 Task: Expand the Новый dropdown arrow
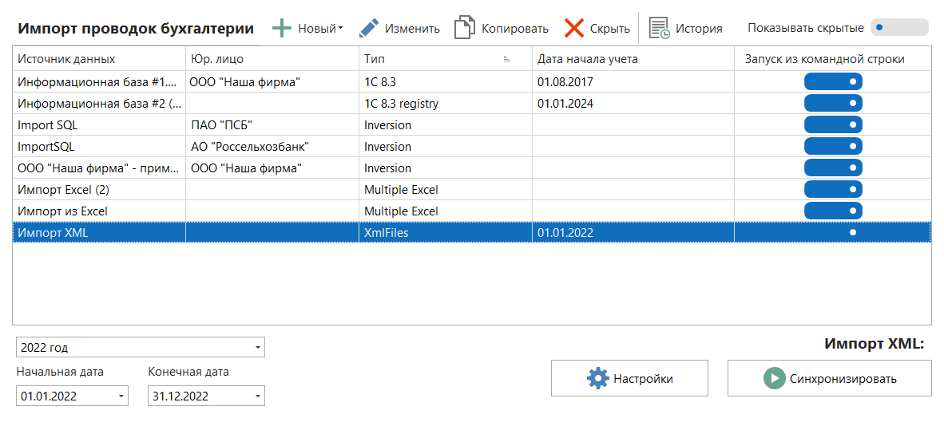point(341,29)
